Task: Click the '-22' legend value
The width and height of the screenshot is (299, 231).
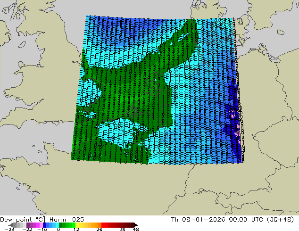Action: (x=27, y=229)
